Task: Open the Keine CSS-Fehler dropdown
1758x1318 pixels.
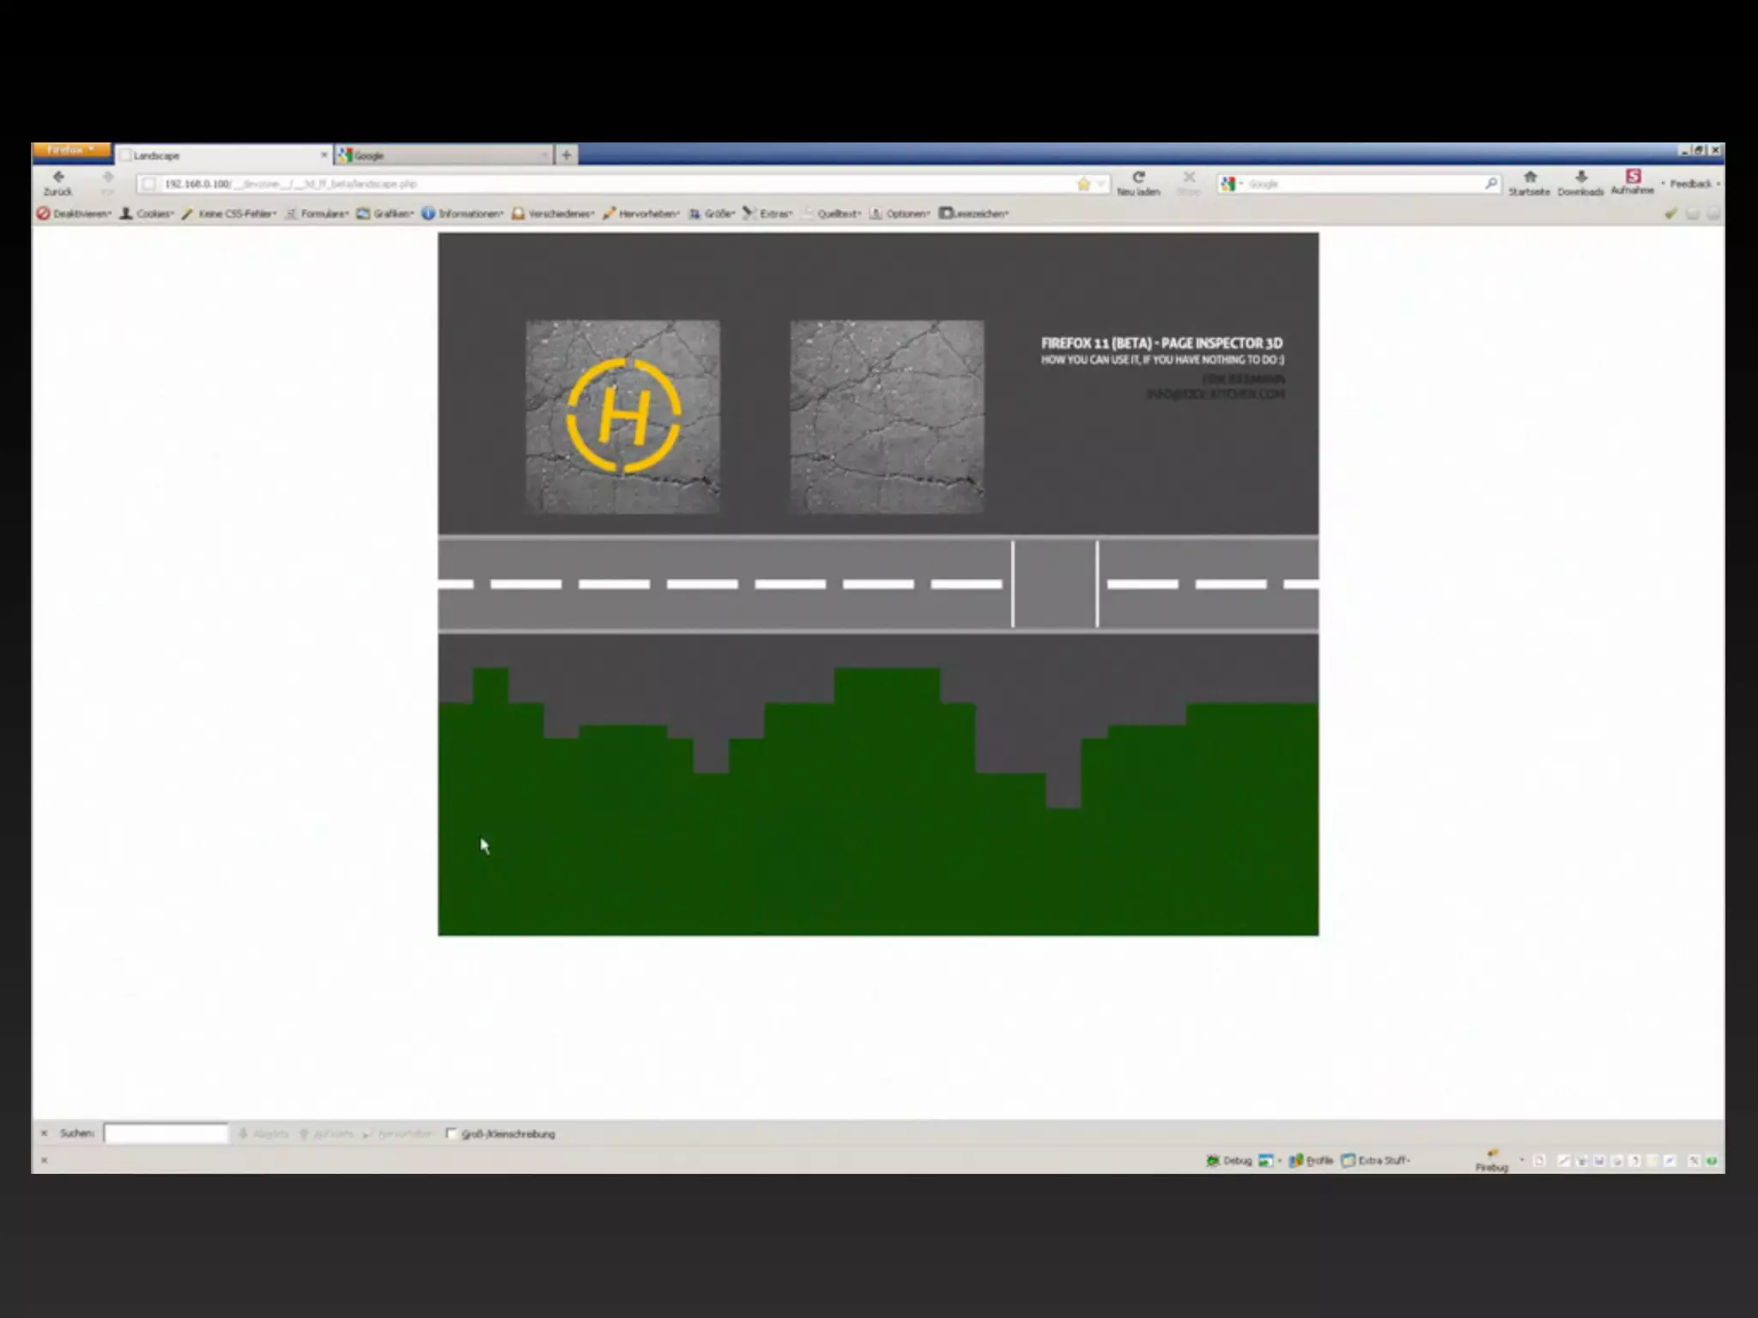Action: 229,214
